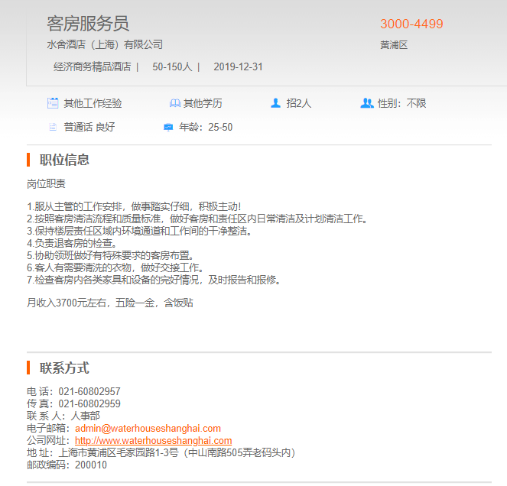Click the 联系方式 section heading
This screenshot has width=507, height=486.
point(64,368)
